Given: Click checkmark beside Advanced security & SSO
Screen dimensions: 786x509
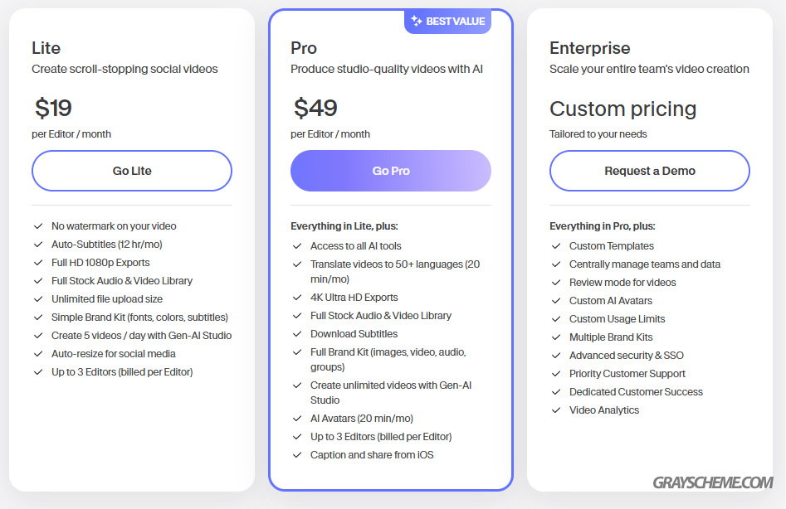Looking at the screenshot, I should point(556,356).
